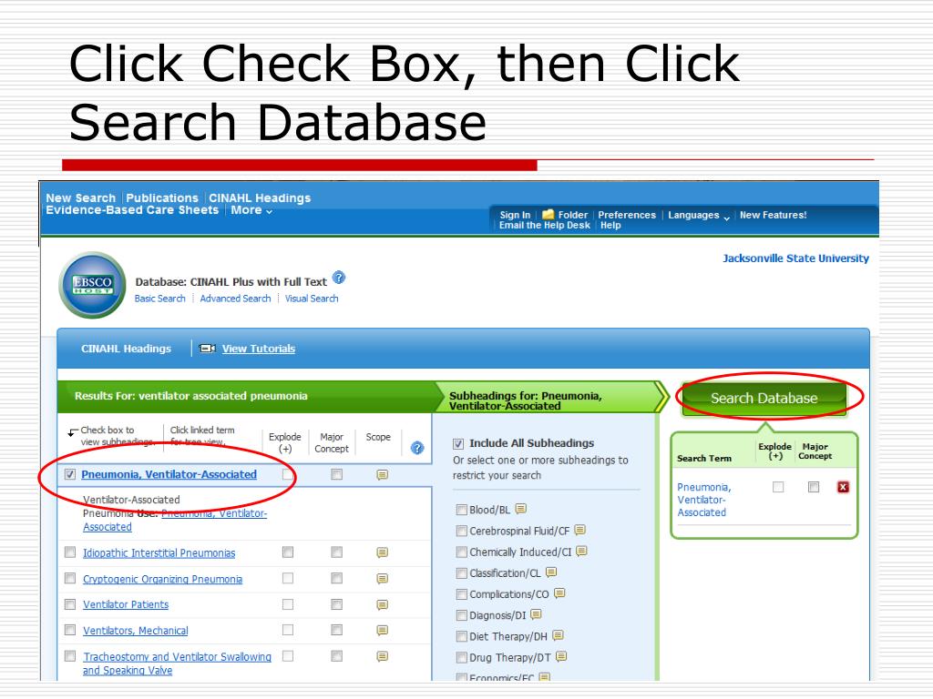Open Evidence-Based Care Sheets menu item
This screenshot has width=933, height=699.
pyautogui.click(x=132, y=210)
